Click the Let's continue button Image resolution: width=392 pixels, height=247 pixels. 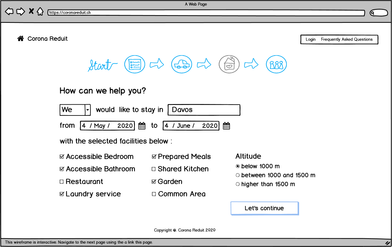pyautogui.click(x=265, y=208)
